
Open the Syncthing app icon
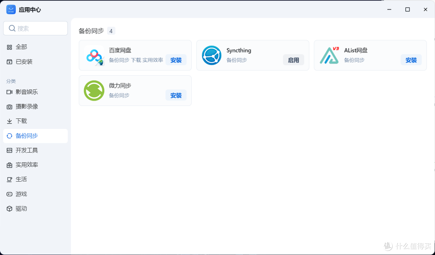coord(212,55)
